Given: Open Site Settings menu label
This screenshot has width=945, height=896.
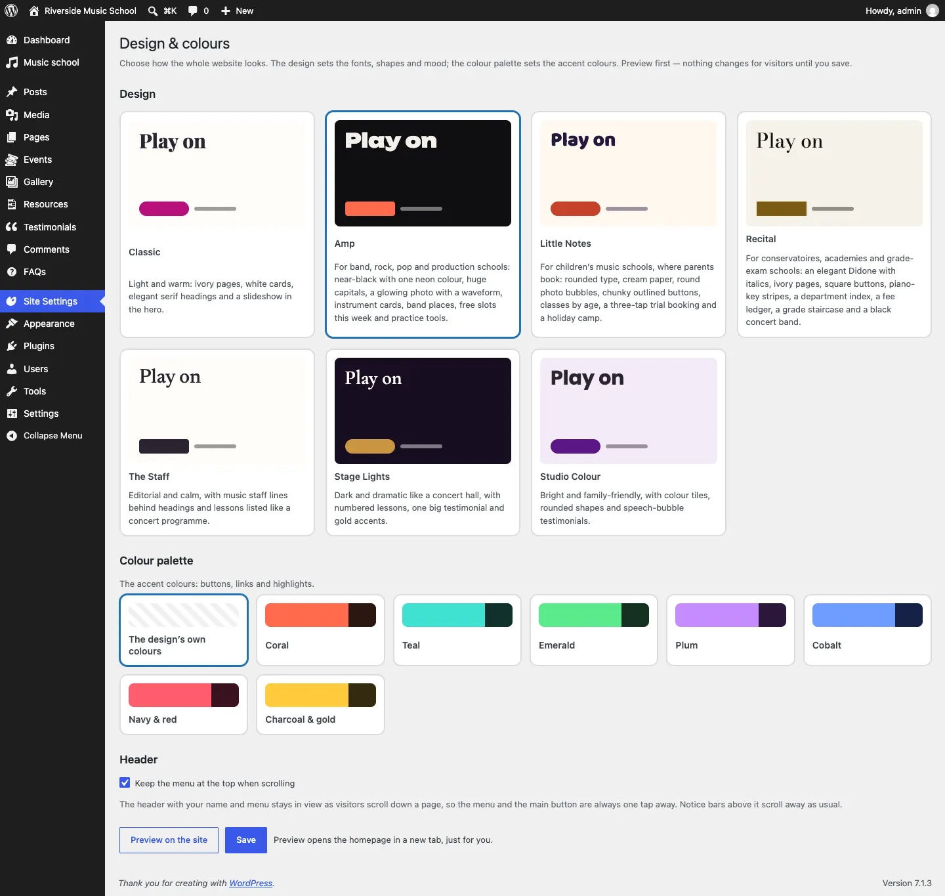Looking at the screenshot, I should (51, 301).
